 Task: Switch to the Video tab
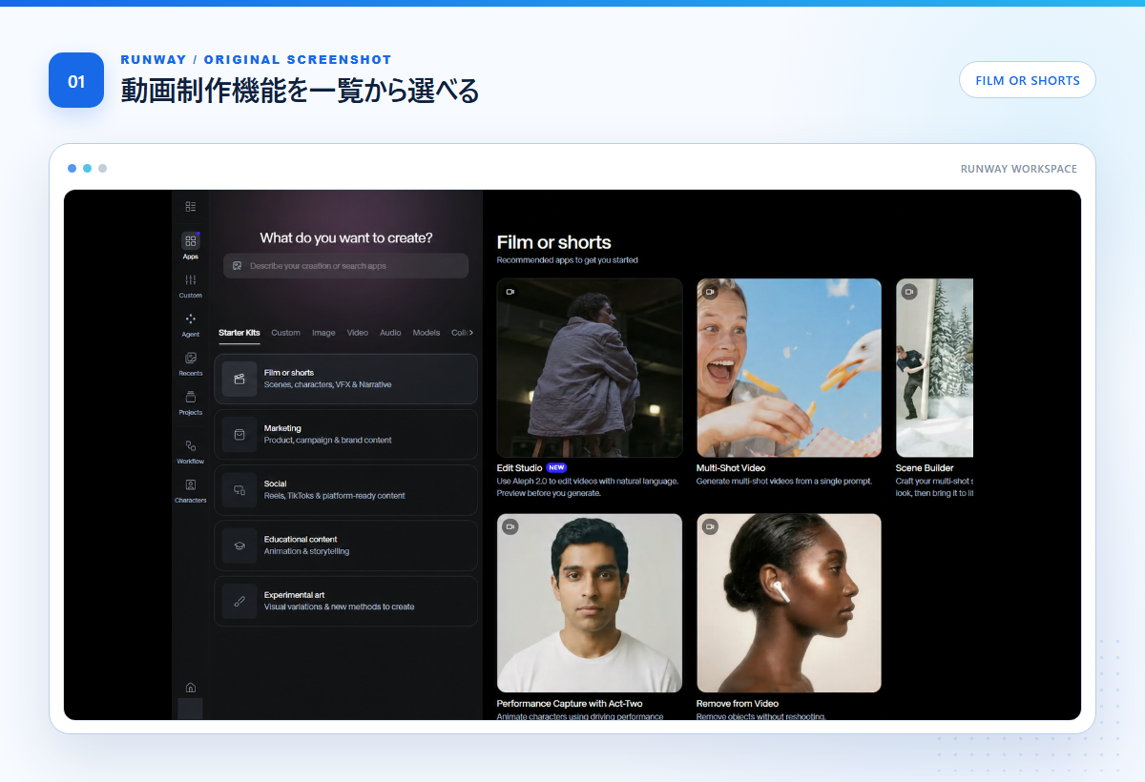[358, 333]
